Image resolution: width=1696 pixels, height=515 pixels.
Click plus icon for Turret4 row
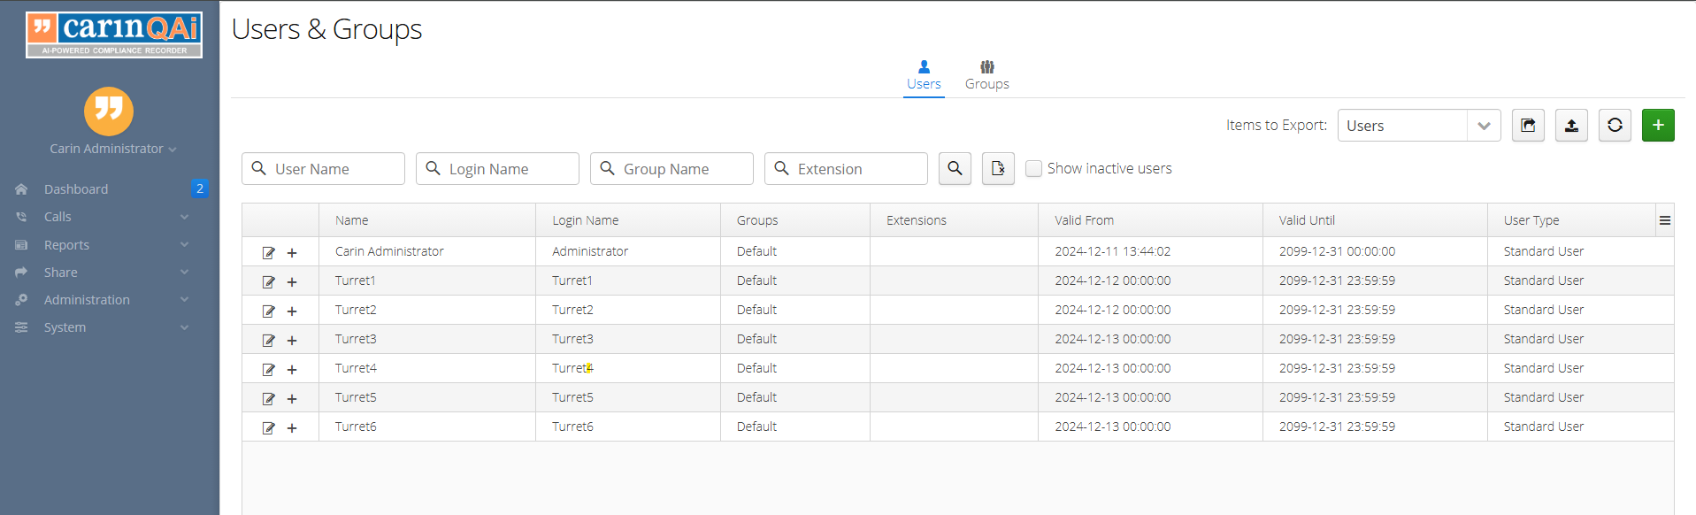(x=292, y=370)
